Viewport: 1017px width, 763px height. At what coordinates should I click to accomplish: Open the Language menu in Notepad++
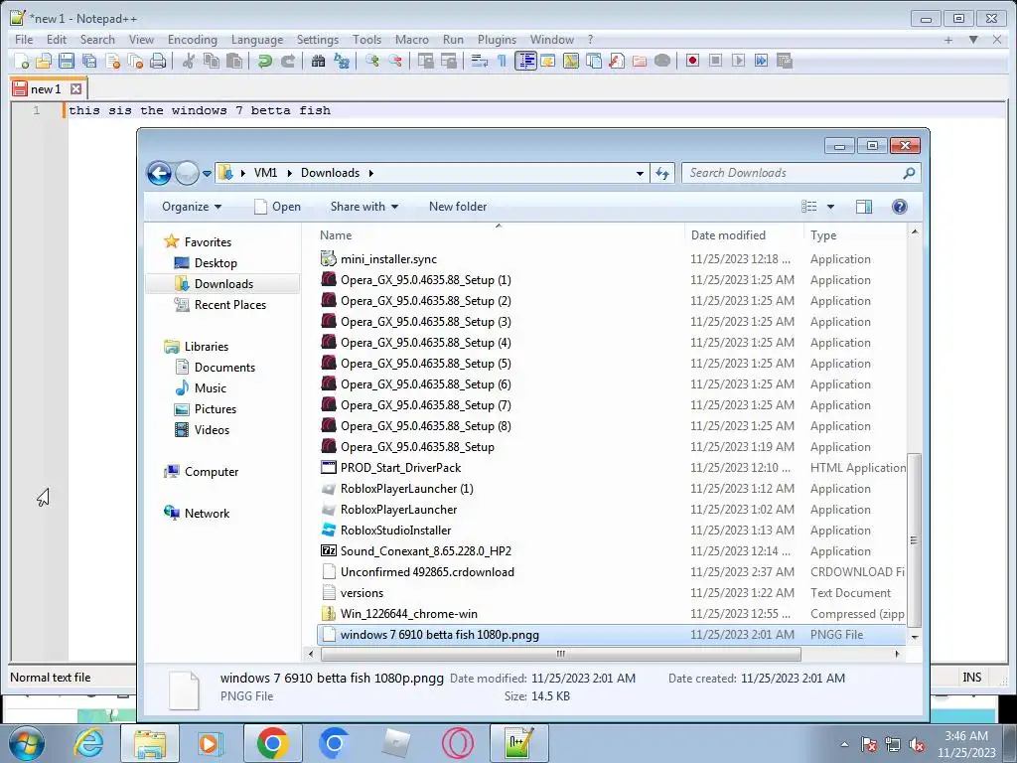click(x=257, y=40)
